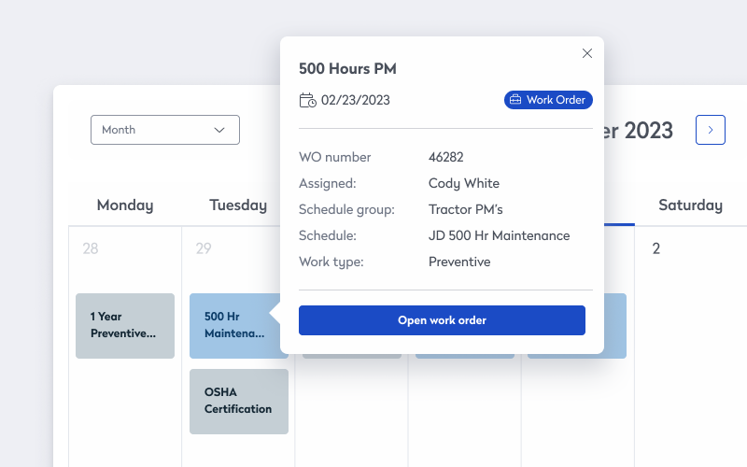
Task: Click the briefcase icon in Work Order badge
Action: 514,100
